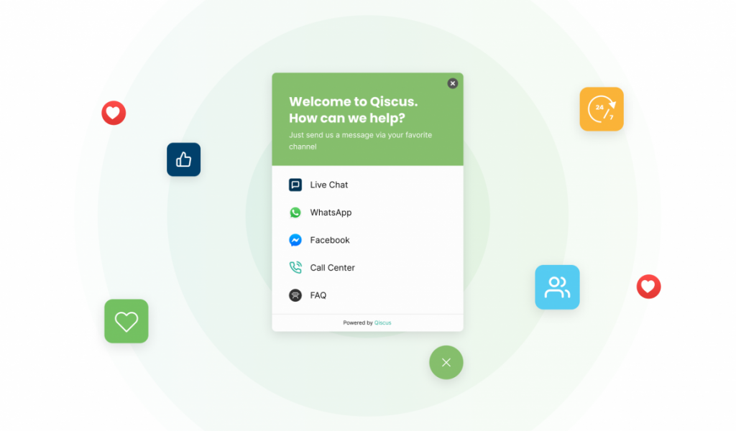Click the green heart icon
This screenshot has height=431, width=736.
pos(126,321)
